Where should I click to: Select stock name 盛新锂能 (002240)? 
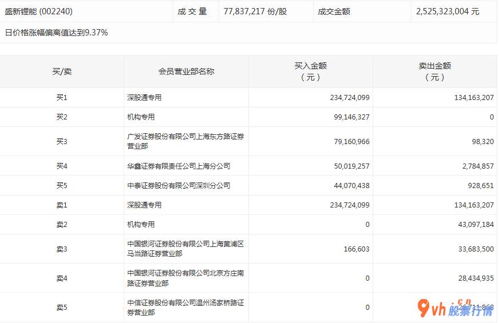38,11
